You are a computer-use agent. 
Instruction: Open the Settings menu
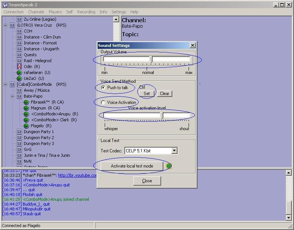[119, 12]
